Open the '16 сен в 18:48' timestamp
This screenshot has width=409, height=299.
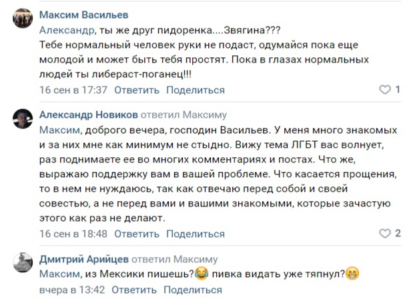point(73,234)
